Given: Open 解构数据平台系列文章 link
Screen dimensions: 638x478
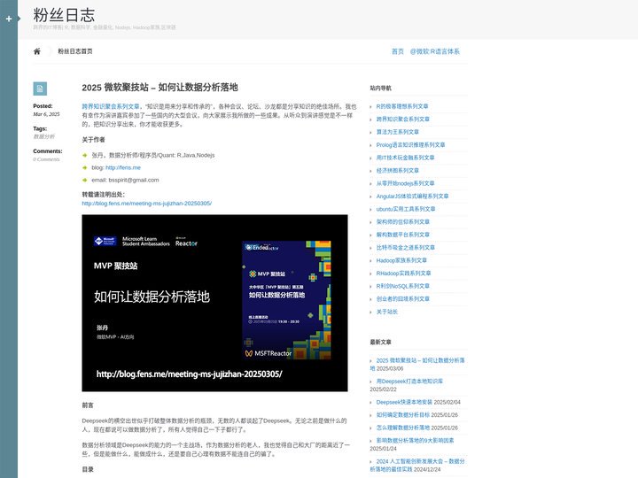Looking at the screenshot, I should [x=403, y=235].
